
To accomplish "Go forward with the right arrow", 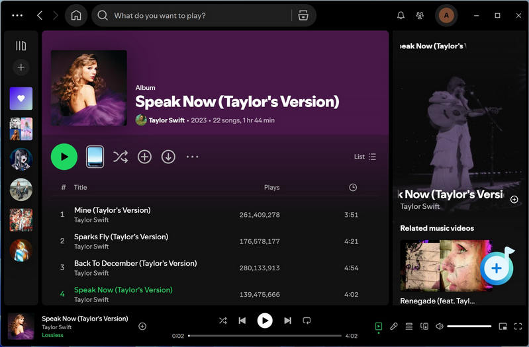I will (56, 15).
